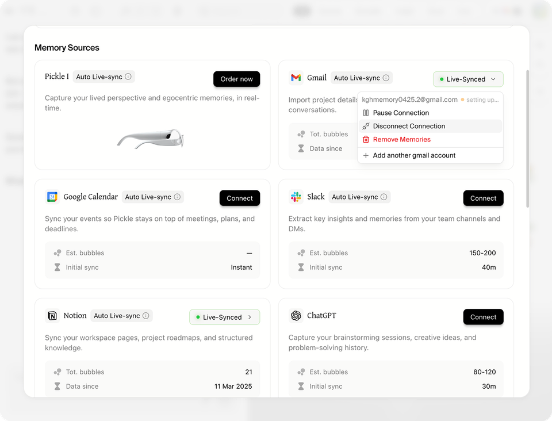The width and height of the screenshot is (552, 421).
Task: Click the ChatGPT logo icon
Action: (x=296, y=316)
